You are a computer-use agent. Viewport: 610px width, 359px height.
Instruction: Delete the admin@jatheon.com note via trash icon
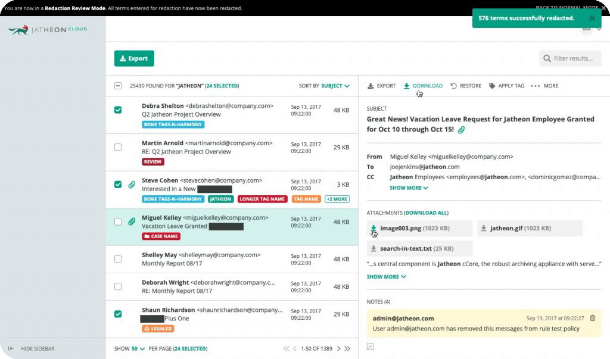[x=593, y=318]
